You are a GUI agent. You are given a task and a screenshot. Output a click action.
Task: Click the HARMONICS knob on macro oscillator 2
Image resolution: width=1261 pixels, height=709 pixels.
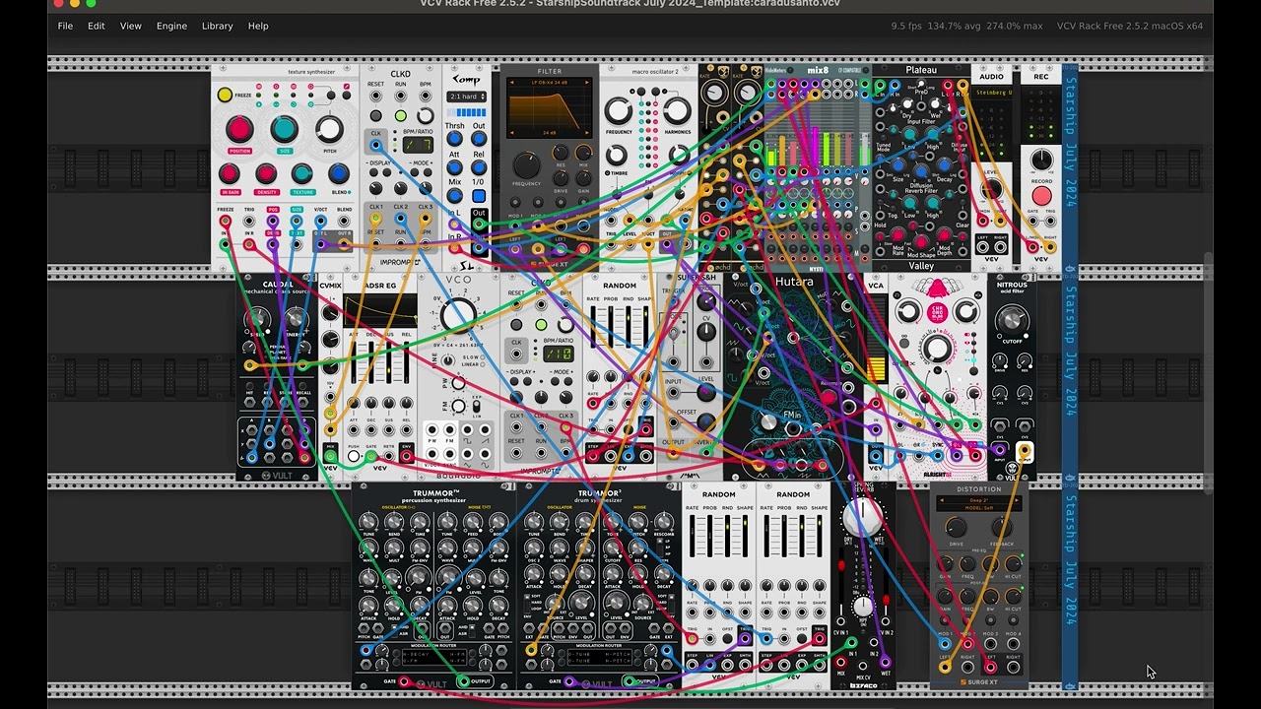point(677,110)
